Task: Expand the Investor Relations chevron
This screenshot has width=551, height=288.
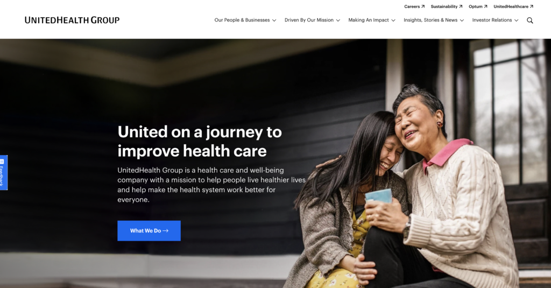Action: click(x=516, y=20)
